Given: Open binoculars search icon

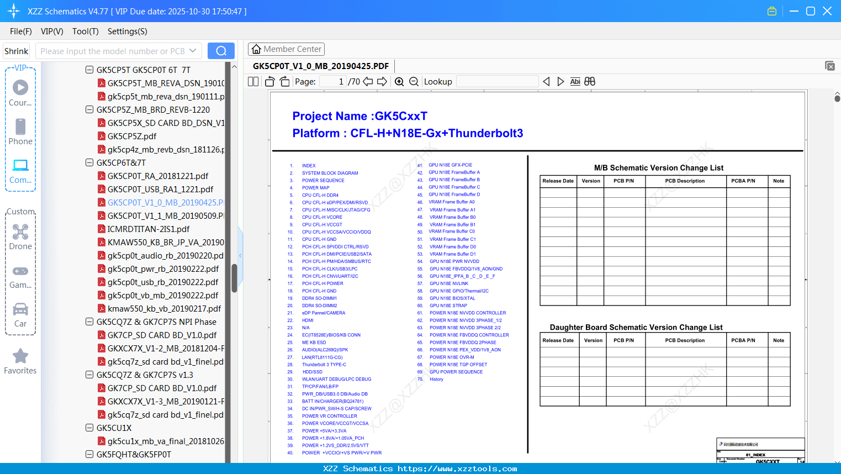Looking at the screenshot, I should click(590, 82).
